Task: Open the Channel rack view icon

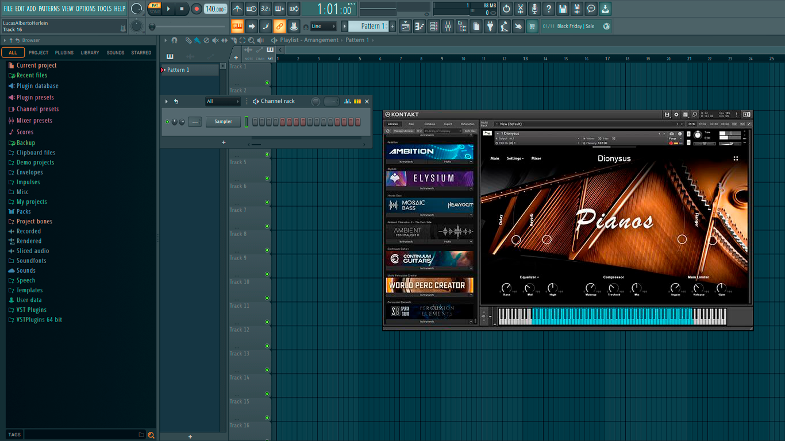Action: pos(434,26)
